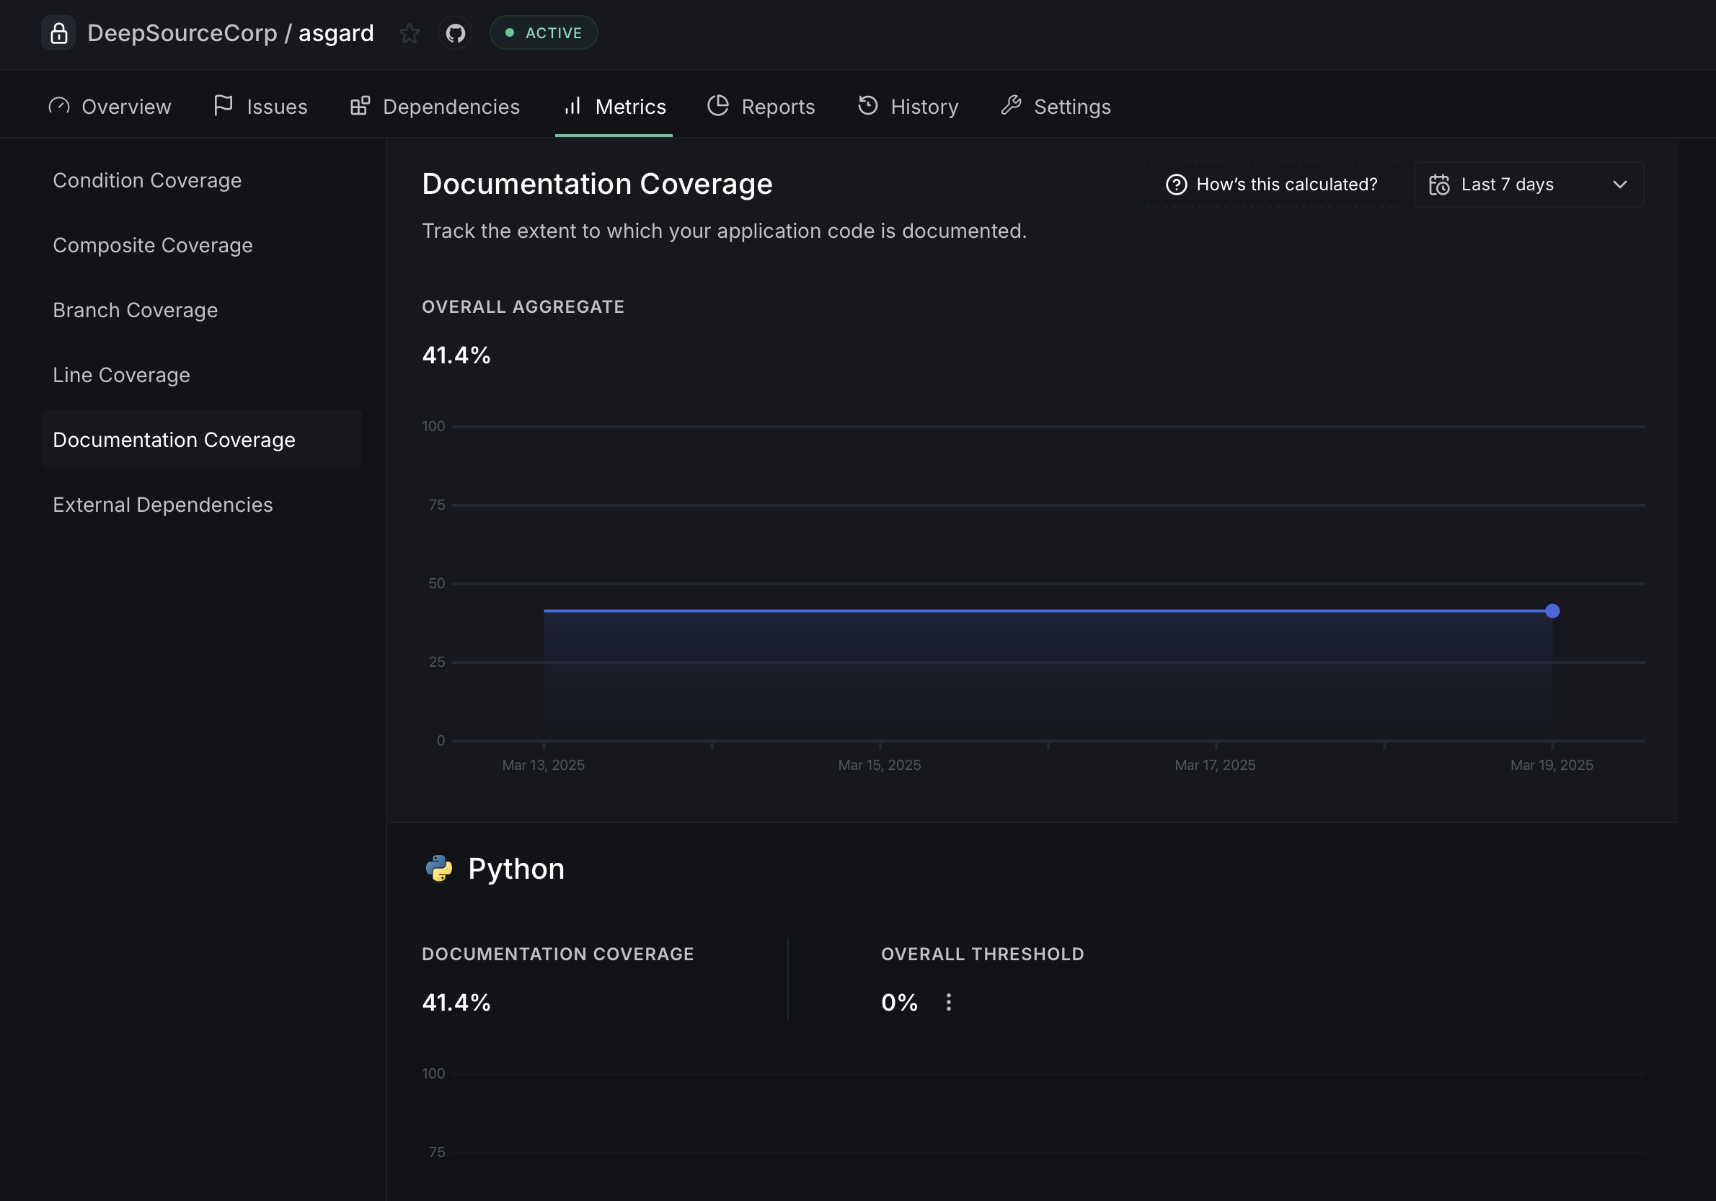Open the Overview tab
The image size is (1716, 1201).
pos(110,107)
